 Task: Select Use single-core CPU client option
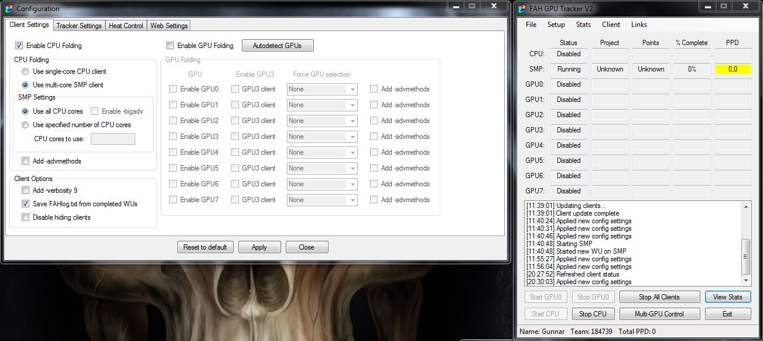coord(25,71)
